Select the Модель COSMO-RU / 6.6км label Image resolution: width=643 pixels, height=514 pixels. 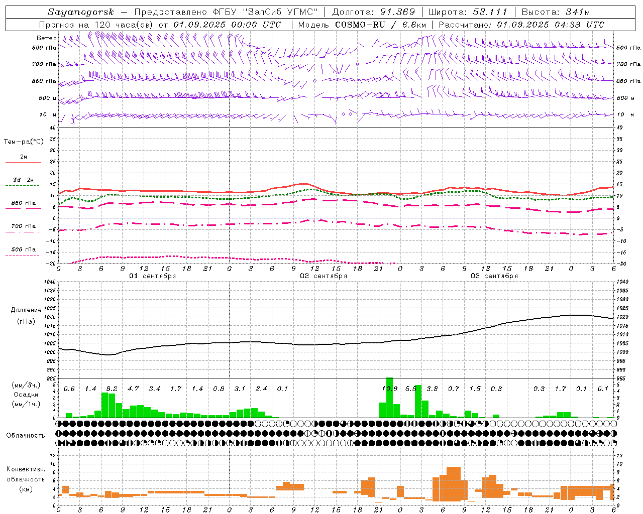click(362, 25)
